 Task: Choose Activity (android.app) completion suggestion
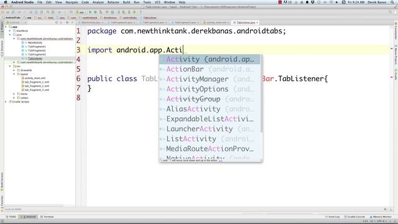[210, 59]
